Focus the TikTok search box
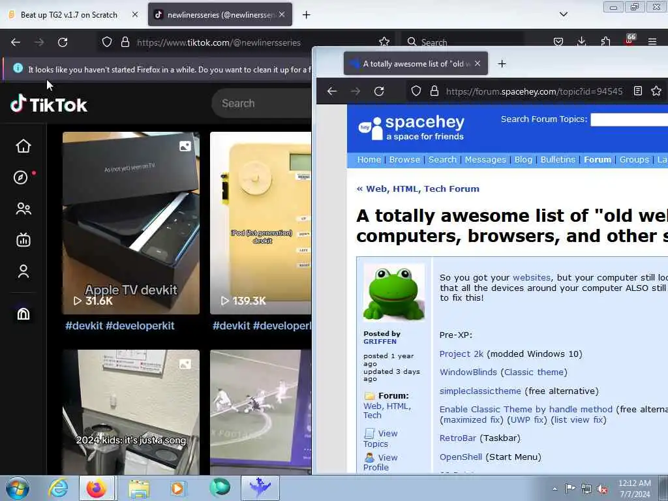 (x=262, y=103)
